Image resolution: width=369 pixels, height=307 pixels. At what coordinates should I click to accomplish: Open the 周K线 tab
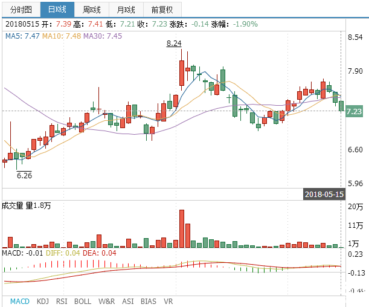coord(92,10)
